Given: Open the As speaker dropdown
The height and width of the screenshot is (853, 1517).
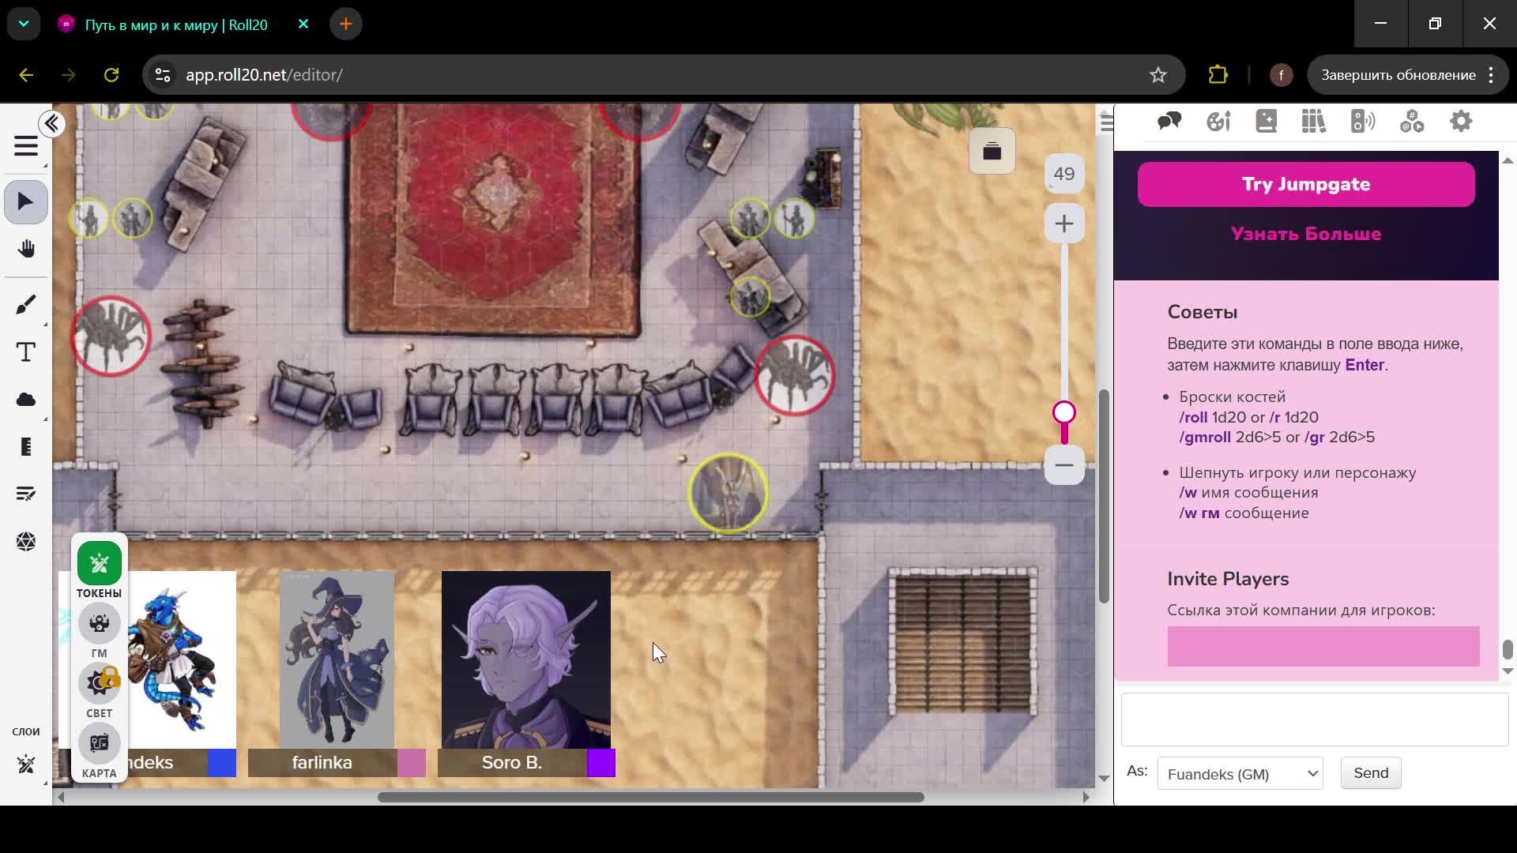Looking at the screenshot, I should [x=1240, y=774].
